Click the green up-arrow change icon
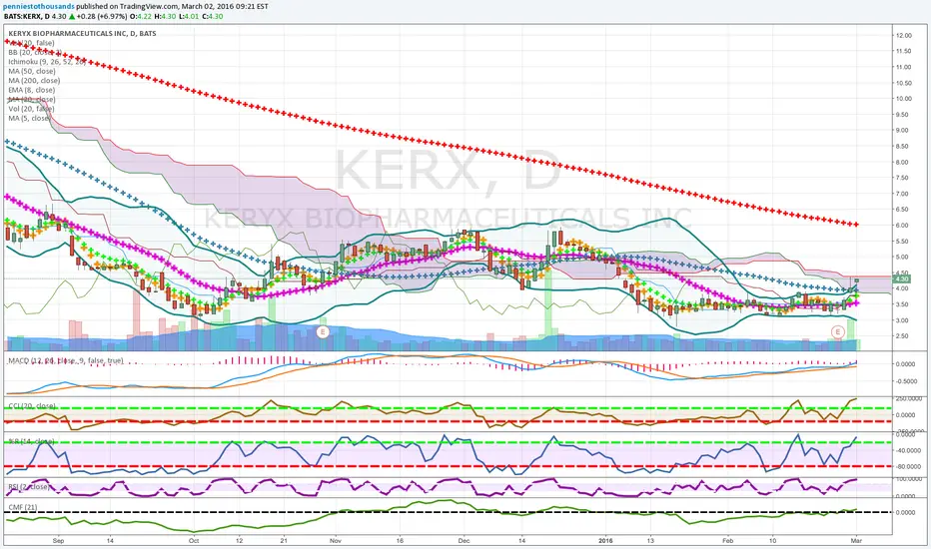This screenshot has width=931, height=549. point(72,16)
